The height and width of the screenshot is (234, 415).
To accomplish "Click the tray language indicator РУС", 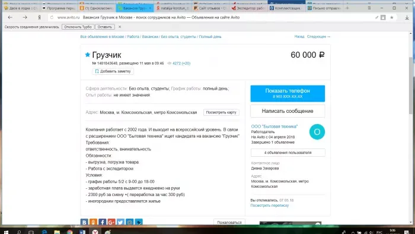I will click(379, 232).
